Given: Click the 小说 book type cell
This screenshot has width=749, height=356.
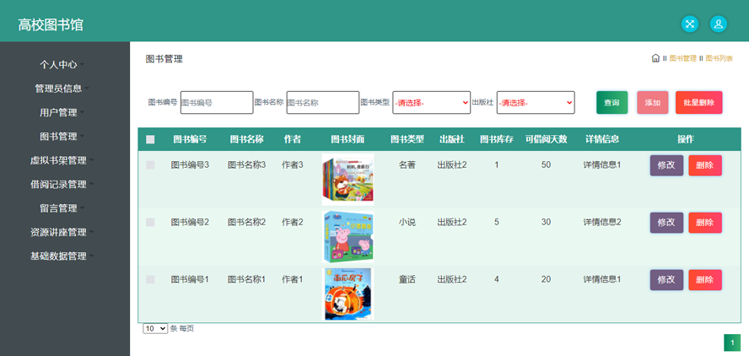Looking at the screenshot, I should click(x=407, y=222).
